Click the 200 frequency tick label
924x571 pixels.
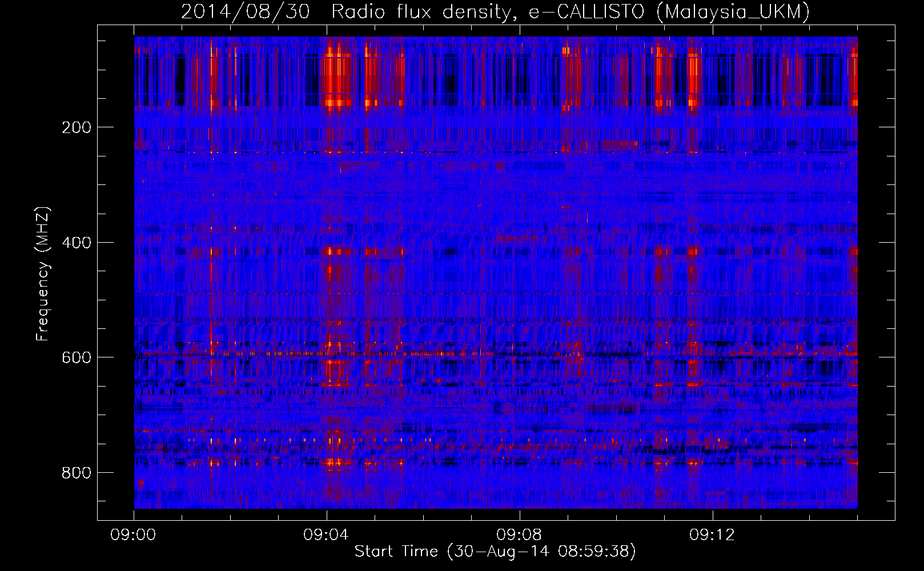(76, 127)
